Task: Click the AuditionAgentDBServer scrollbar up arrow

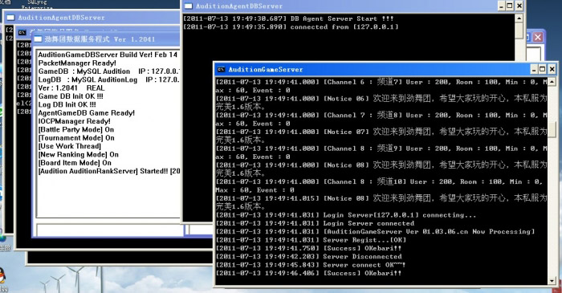Action: tap(519, 18)
